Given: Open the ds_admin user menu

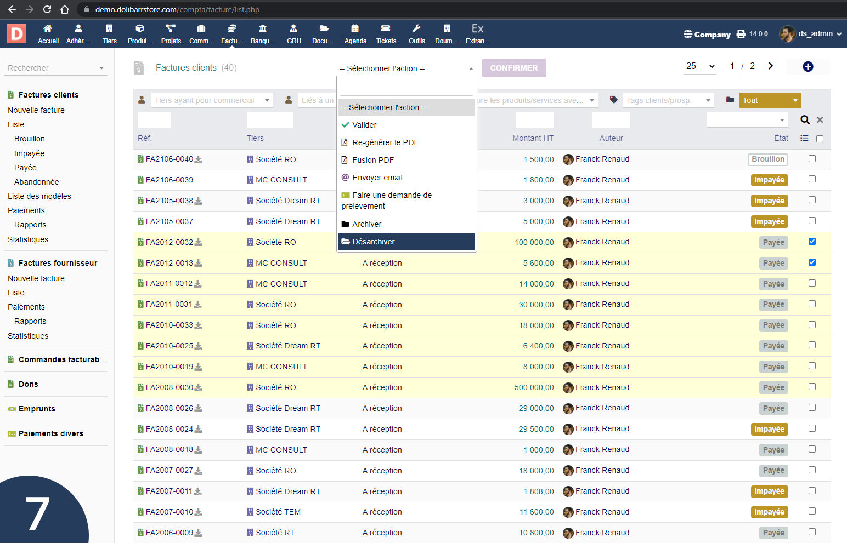Looking at the screenshot, I should pyautogui.click(x=811, y=34).
